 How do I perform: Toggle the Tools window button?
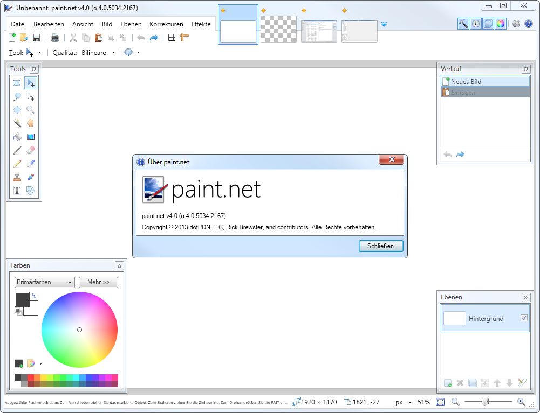463,24
